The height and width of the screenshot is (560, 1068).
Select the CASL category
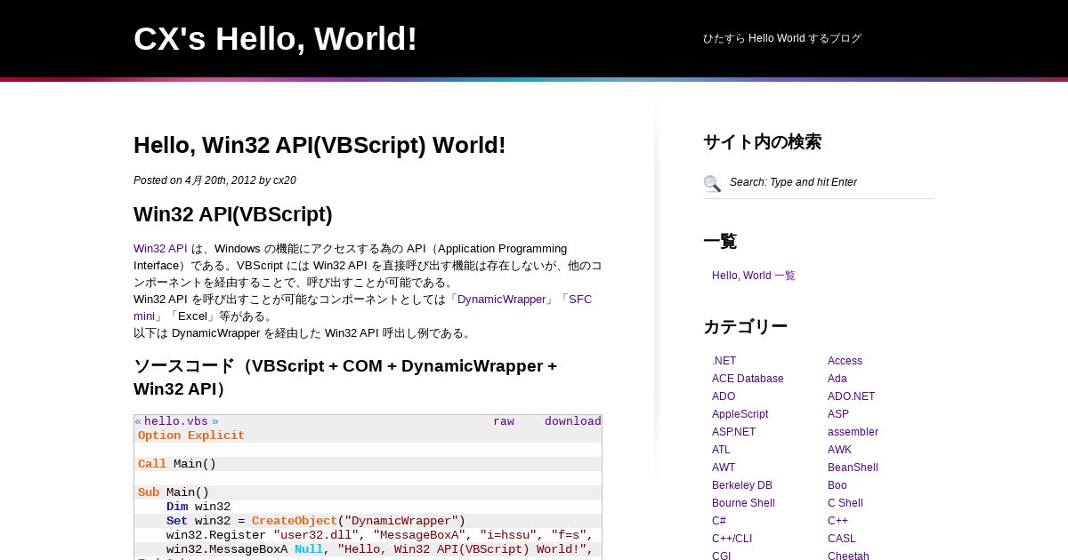pyautogui.click(x=842, y=539)
